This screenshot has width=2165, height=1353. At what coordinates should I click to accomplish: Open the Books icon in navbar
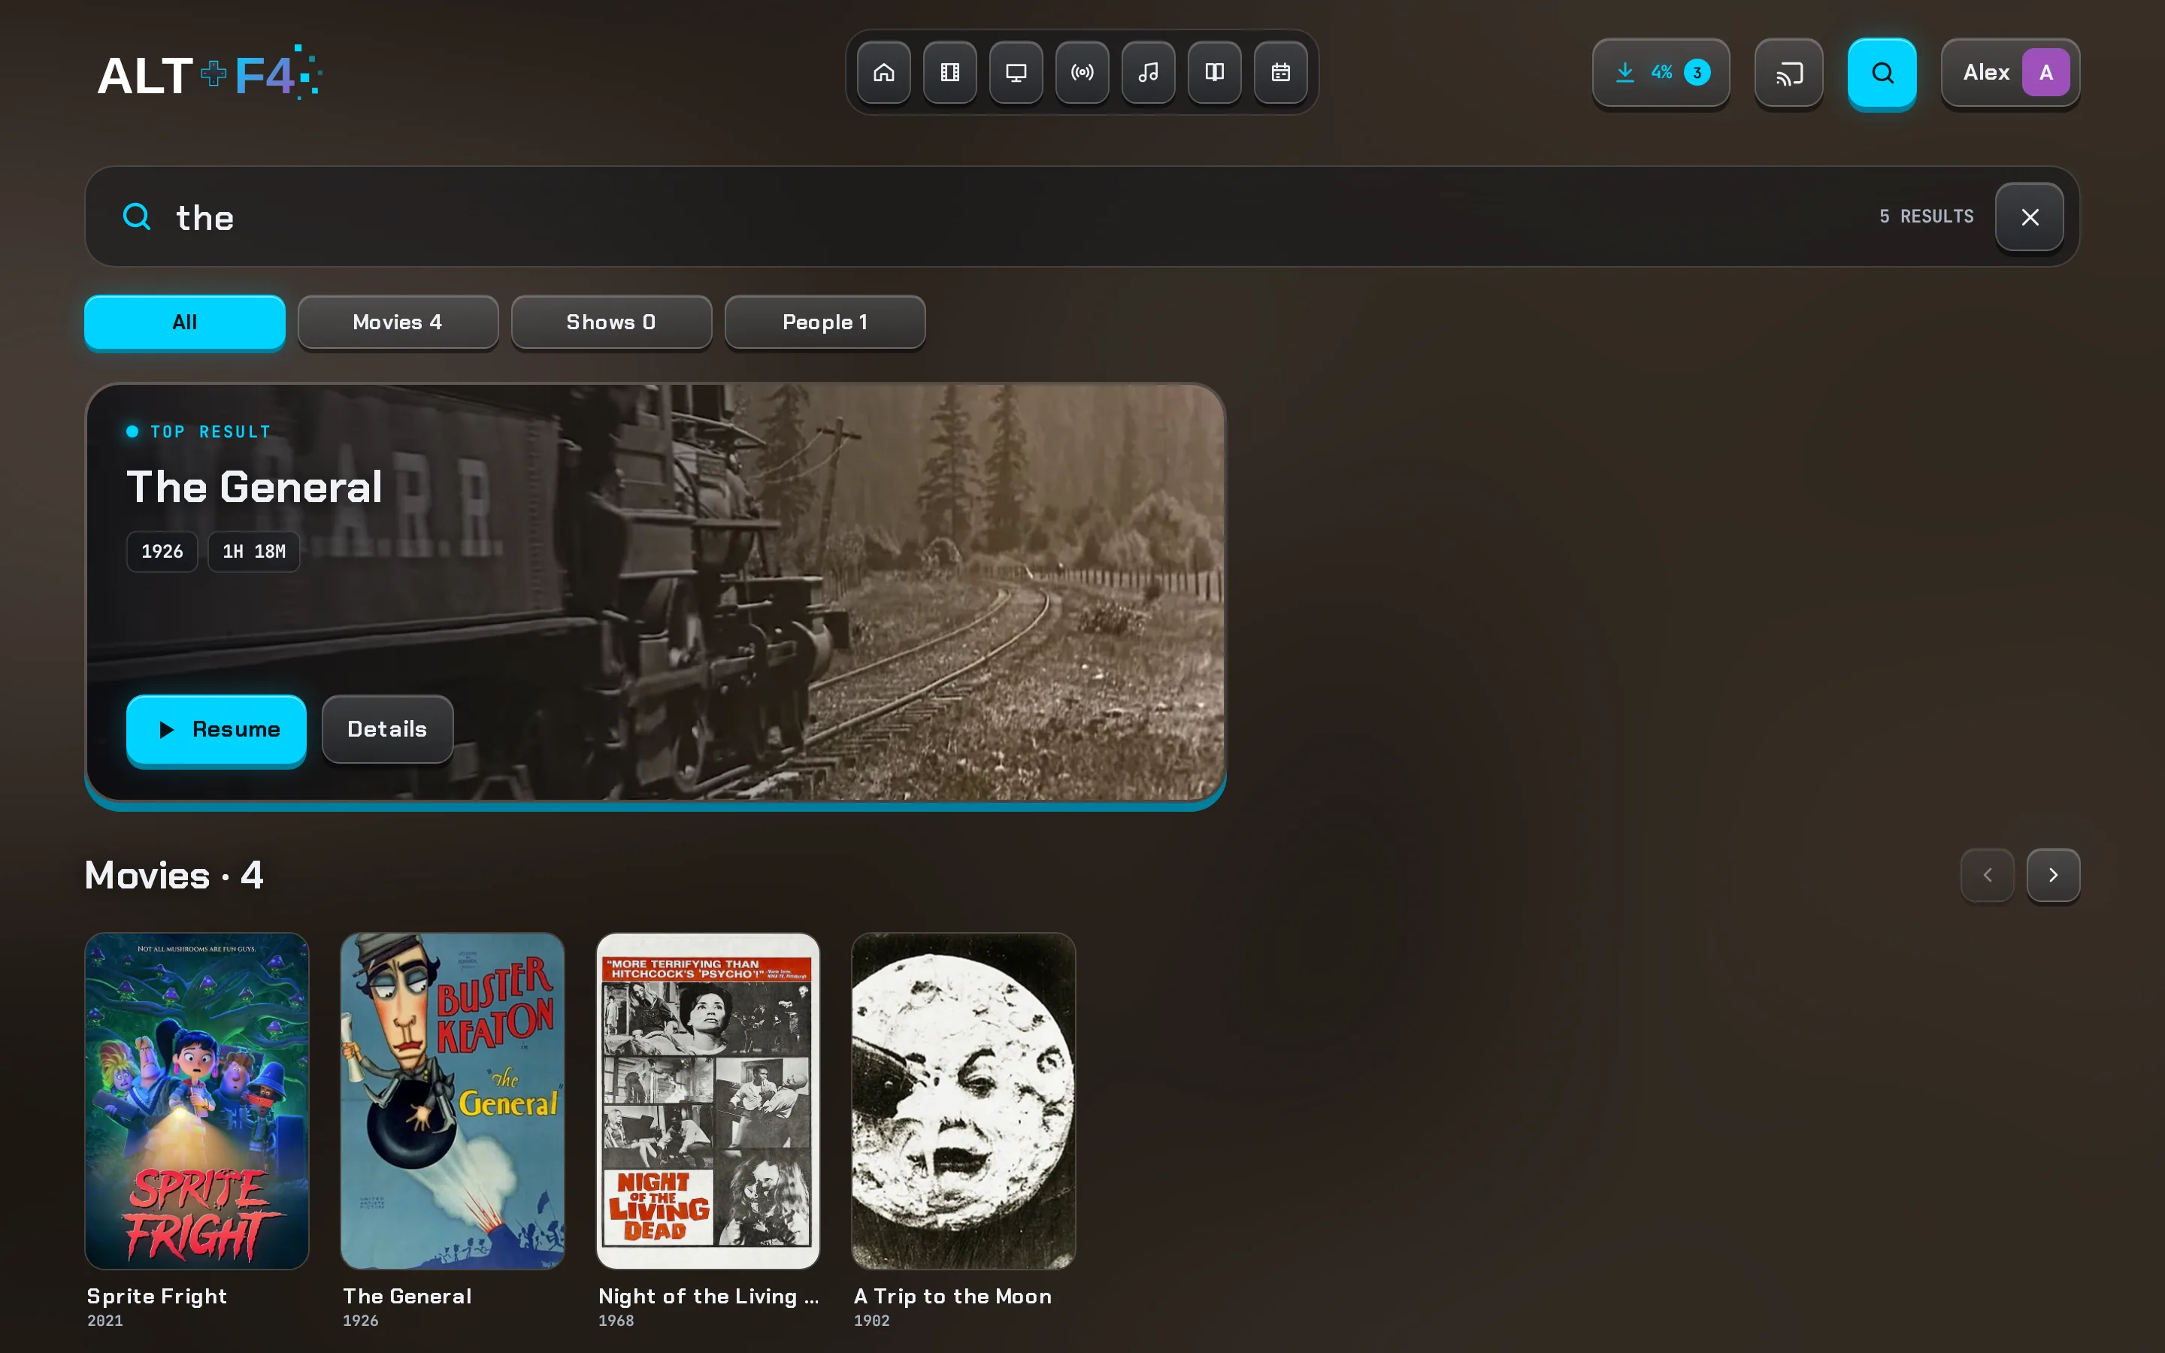pyautogui.click(x=1215, y=72)
